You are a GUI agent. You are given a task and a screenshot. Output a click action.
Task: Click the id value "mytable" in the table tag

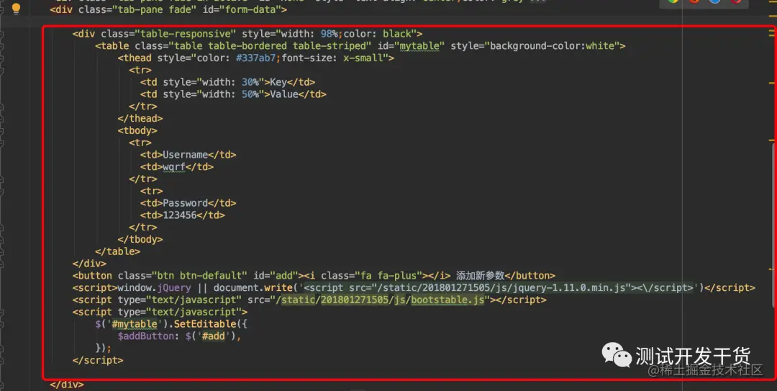[419, 45]
